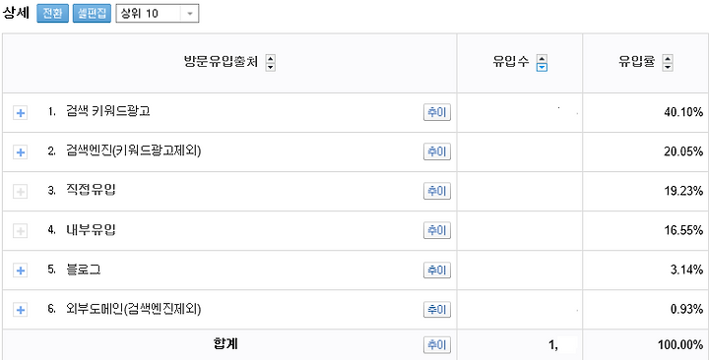Sort by the 방문유입출처 column arrows
709x360 pixels.
pos(271,63)
